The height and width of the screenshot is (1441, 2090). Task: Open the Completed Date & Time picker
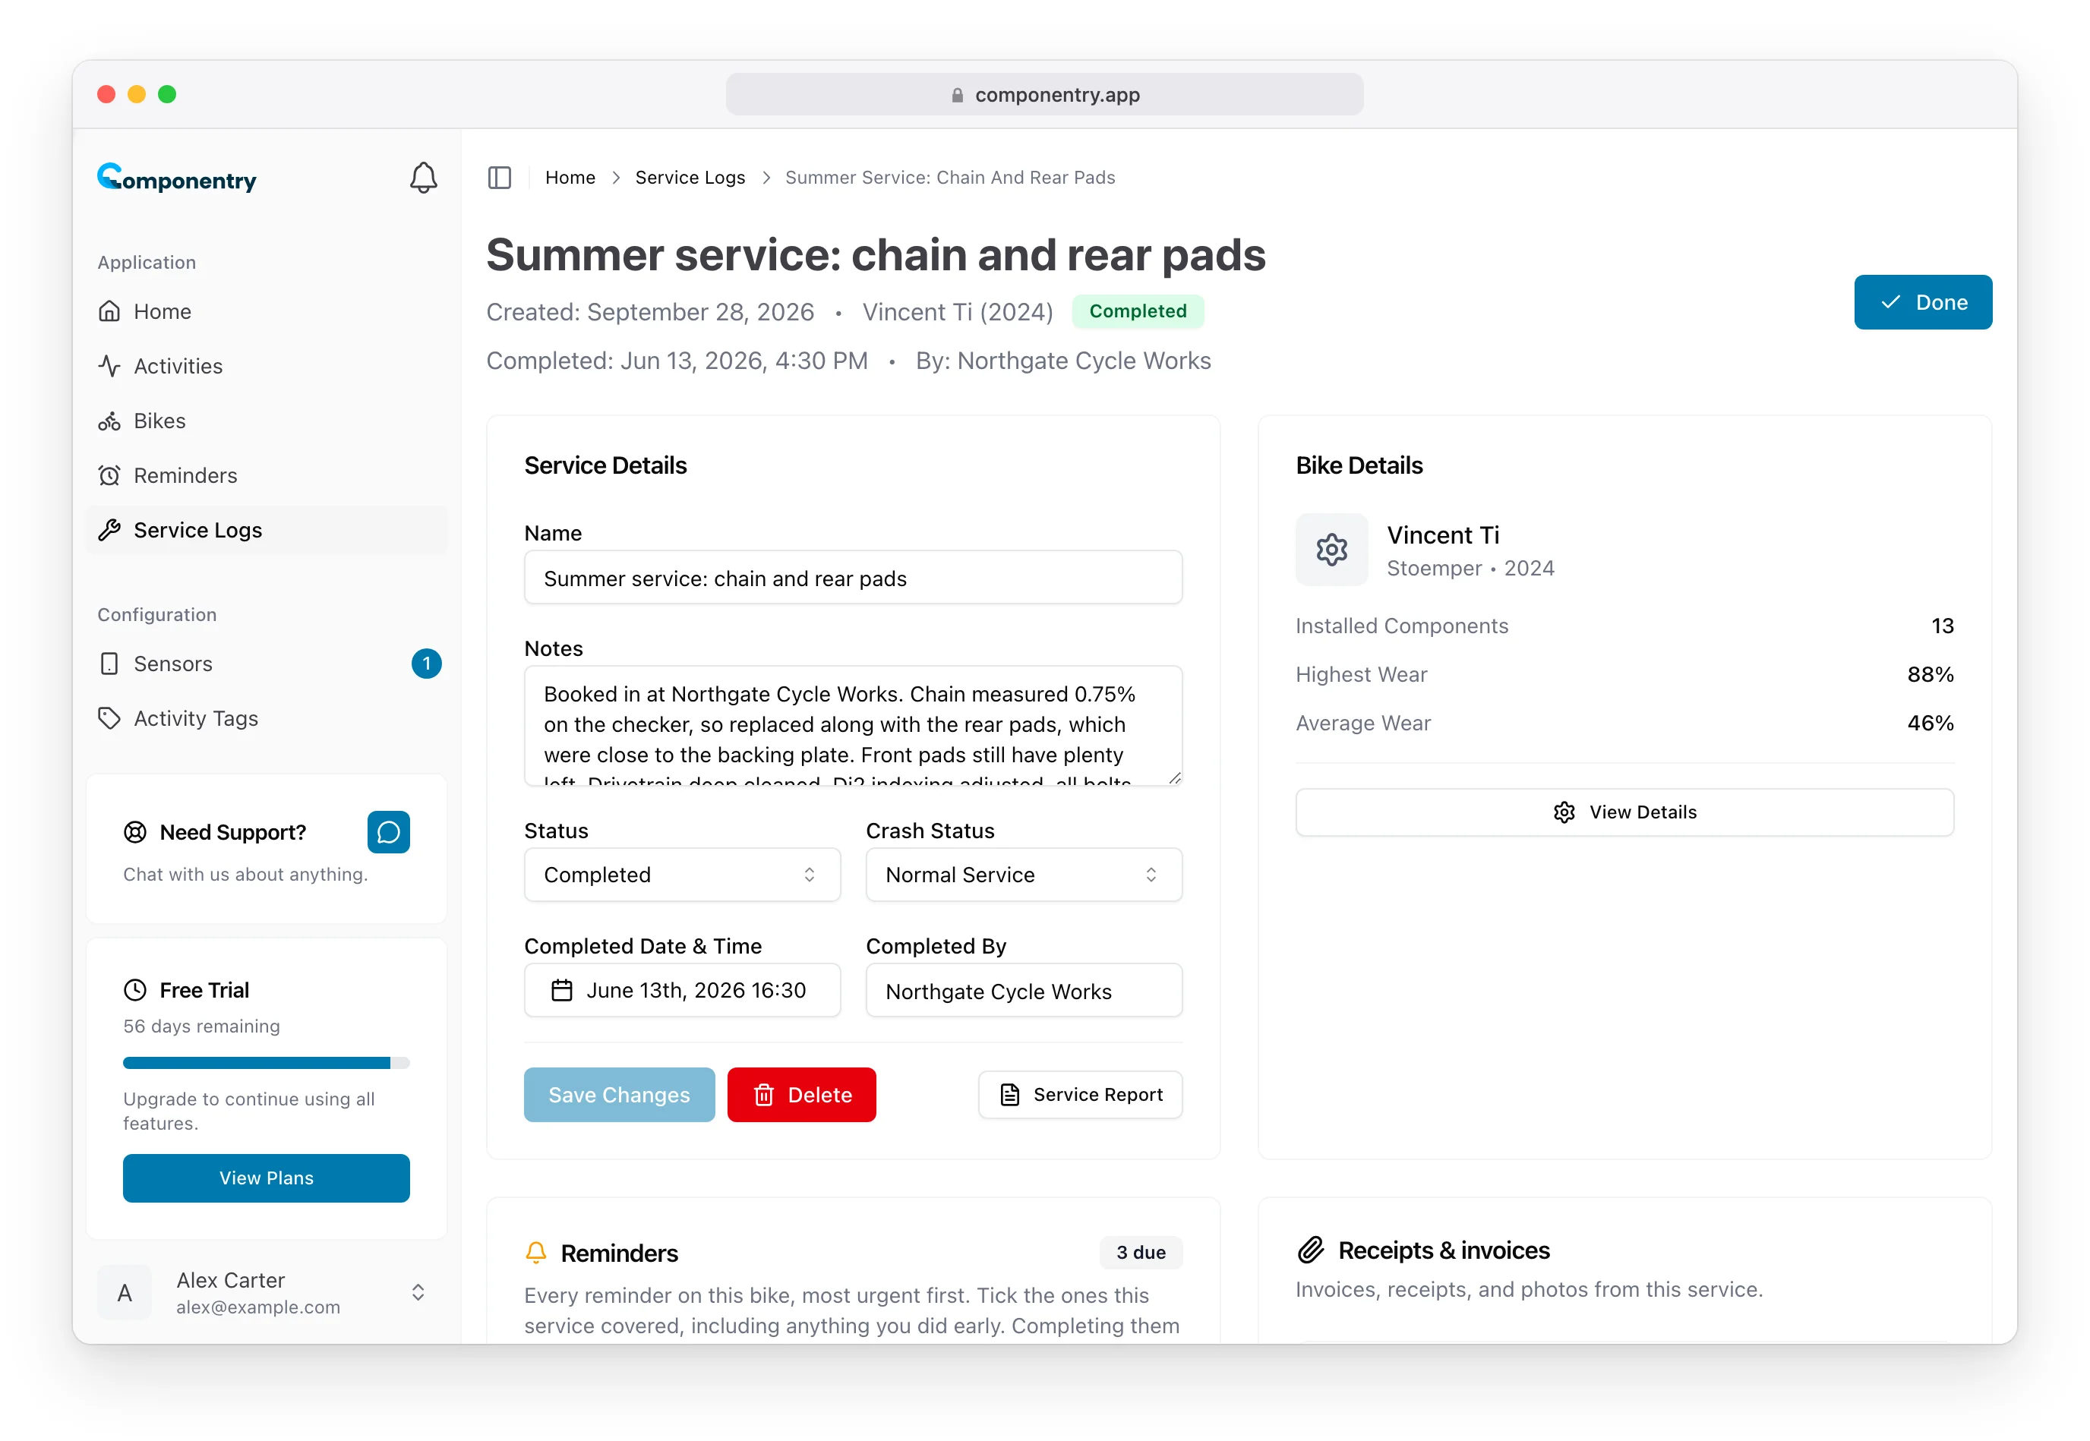[682, 991]
